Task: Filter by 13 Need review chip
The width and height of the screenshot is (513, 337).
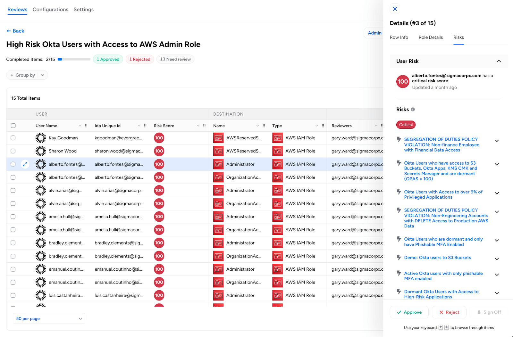Action: (175, 59)
